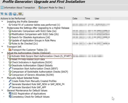Select Roles to Be Checked (2c)
128x103 pixels.
click(25, 44)
